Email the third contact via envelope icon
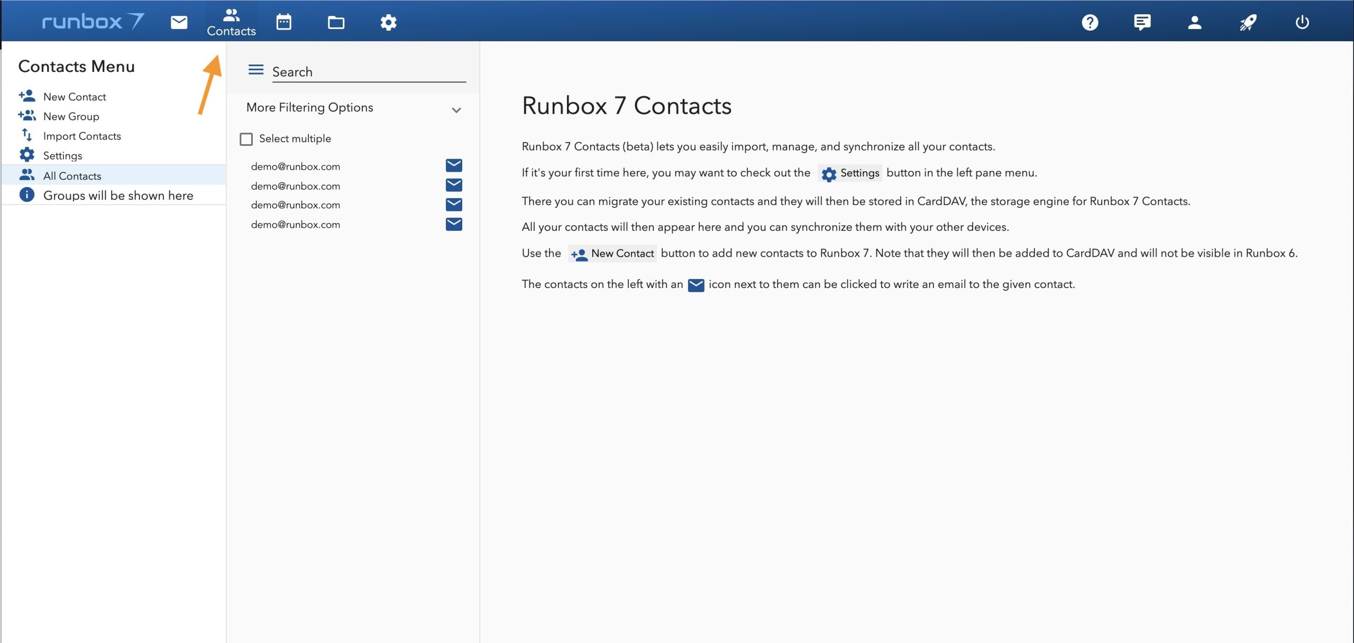 pyautogui.click(x=454, y=204)
